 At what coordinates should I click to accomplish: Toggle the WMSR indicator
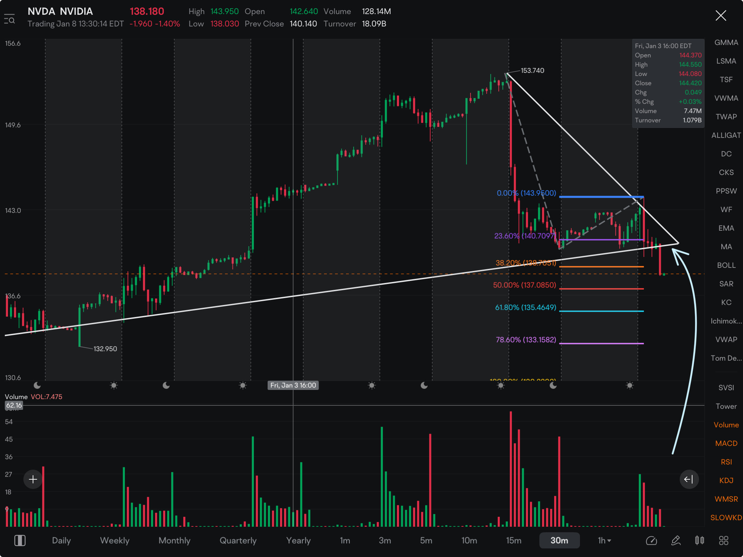tap(726, 499)
